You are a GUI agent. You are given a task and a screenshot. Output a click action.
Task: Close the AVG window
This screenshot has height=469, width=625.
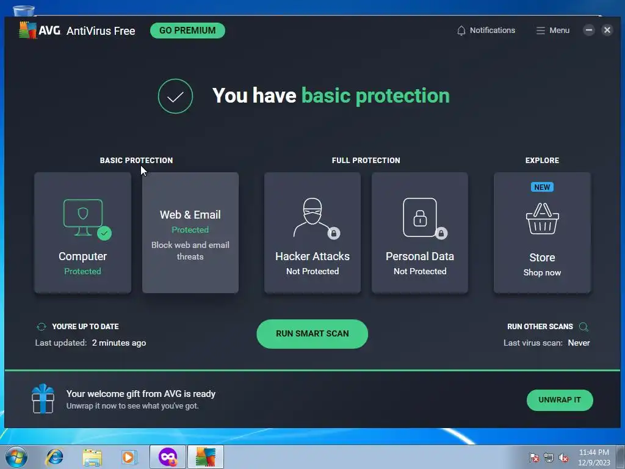[x=607, y=30]
